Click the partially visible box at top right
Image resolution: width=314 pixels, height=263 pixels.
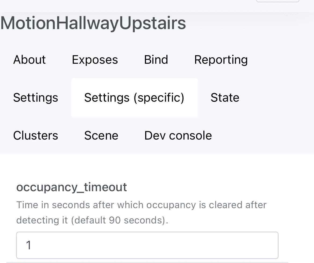coord(278,1)
